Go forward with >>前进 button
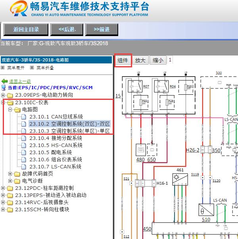This screenshot has width=238, height=239. (x=102, y=30)
